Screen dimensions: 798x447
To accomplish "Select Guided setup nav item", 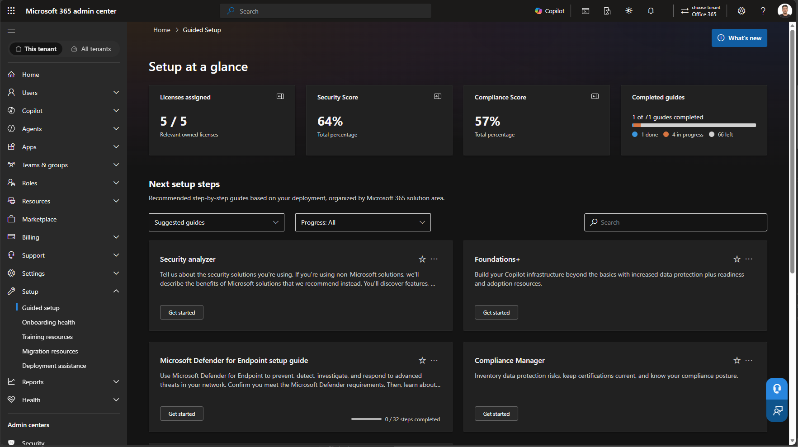I will coord(41,308).
